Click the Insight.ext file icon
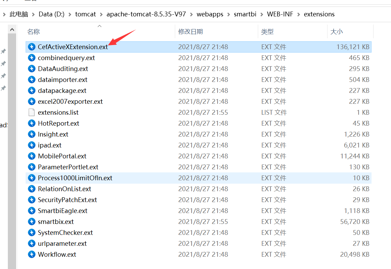 [x=32, y=134]
